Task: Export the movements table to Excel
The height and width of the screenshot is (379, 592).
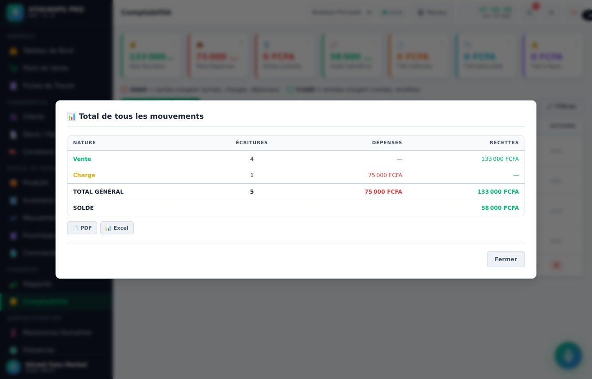Action: 117,228
